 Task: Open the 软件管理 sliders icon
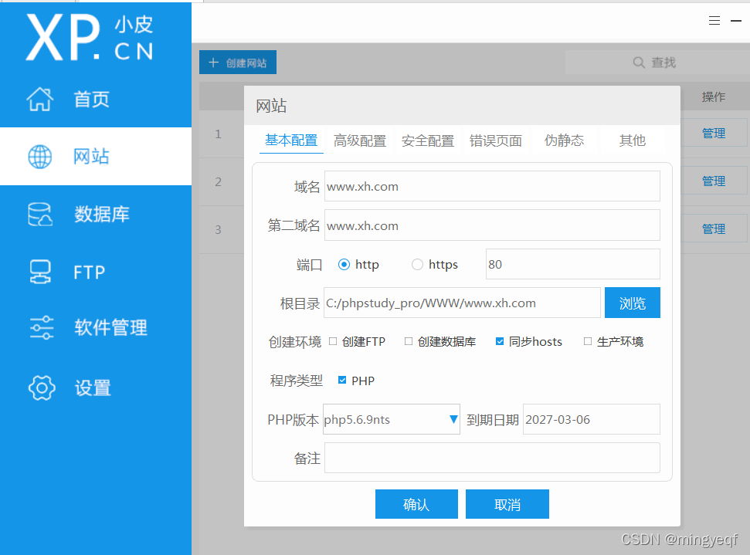[42, 328]
